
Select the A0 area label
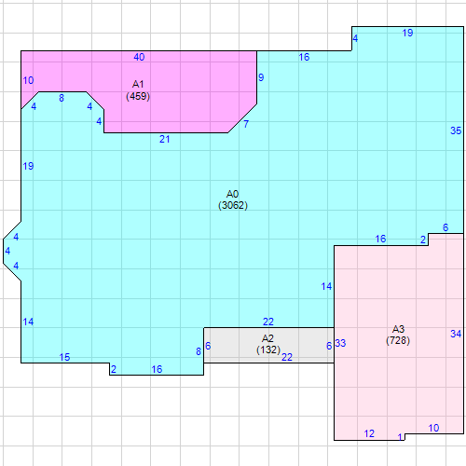click(232, 194)
